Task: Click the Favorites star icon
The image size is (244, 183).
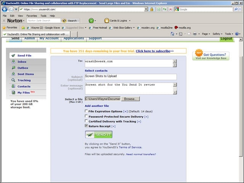Action: [x=4, y=28]
